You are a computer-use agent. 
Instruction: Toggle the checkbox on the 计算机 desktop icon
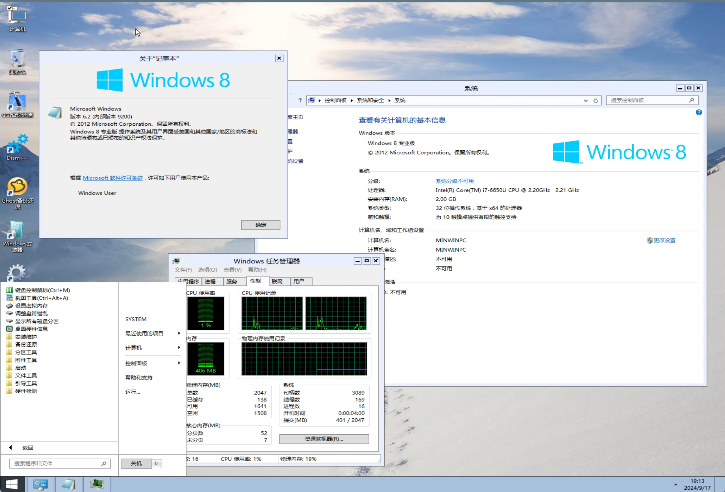(x=10, y=7)
